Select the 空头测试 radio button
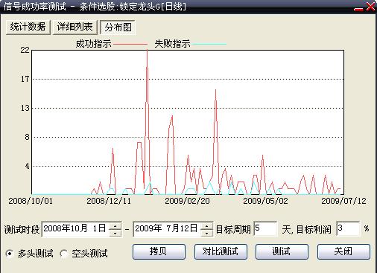 [x=64, y=254]
